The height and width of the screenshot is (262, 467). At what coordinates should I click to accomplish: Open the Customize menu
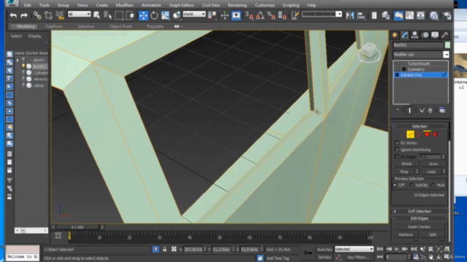[264, 5]
